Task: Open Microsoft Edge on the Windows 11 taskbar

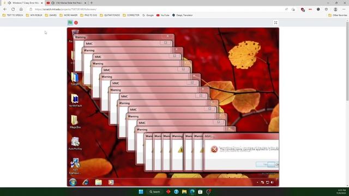Action: tap(192, 192)
